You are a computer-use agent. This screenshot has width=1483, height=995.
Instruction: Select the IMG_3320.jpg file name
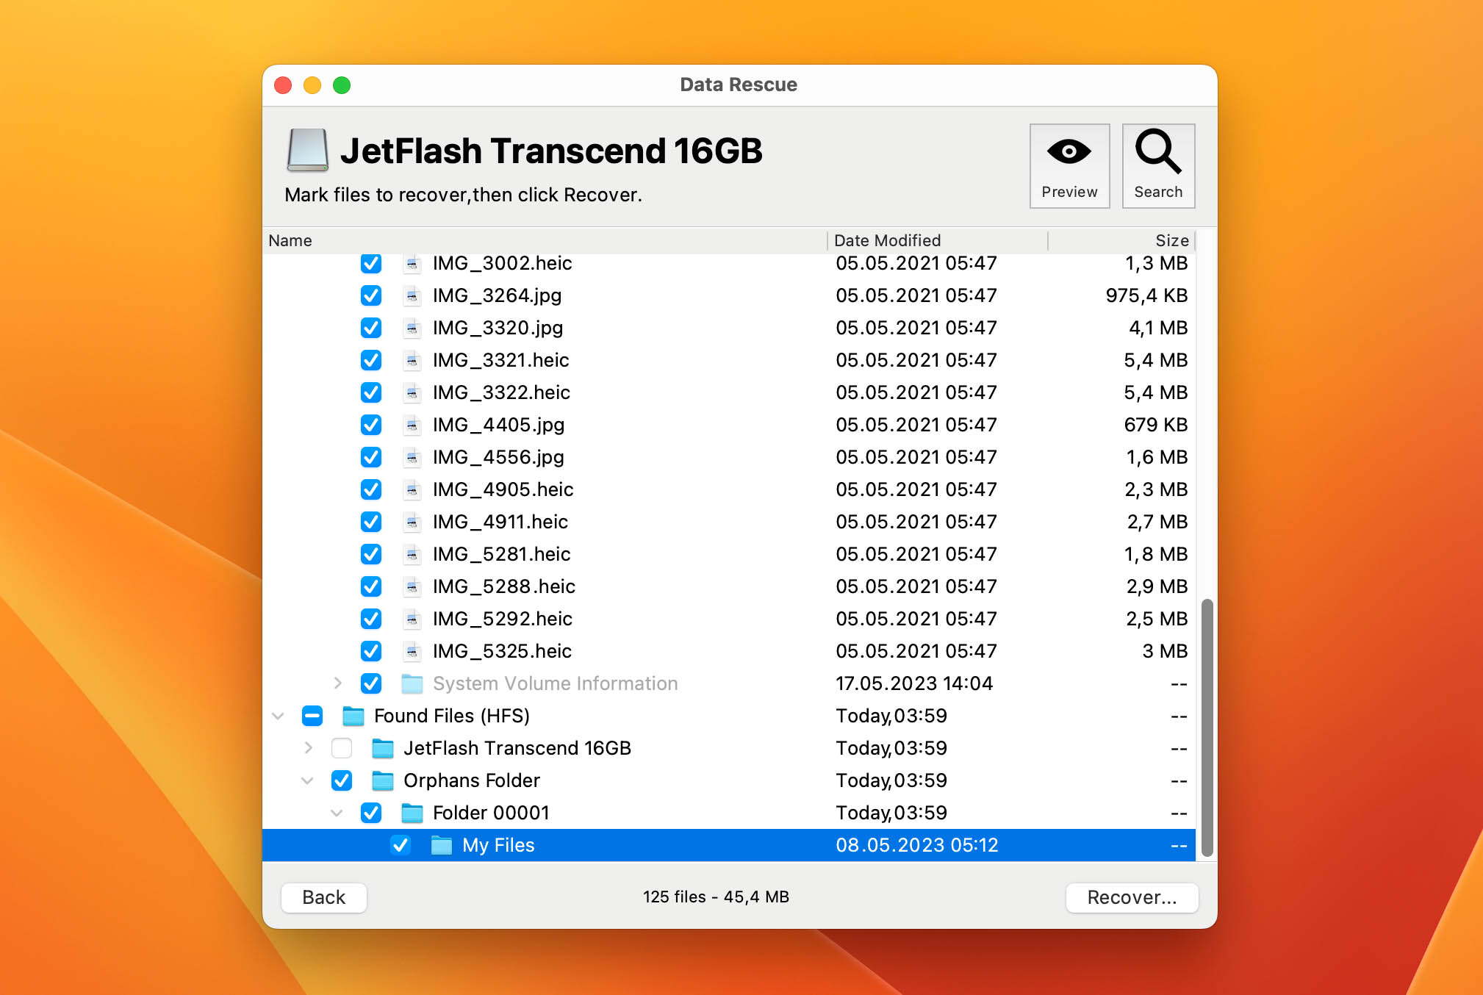coord(498,328)
